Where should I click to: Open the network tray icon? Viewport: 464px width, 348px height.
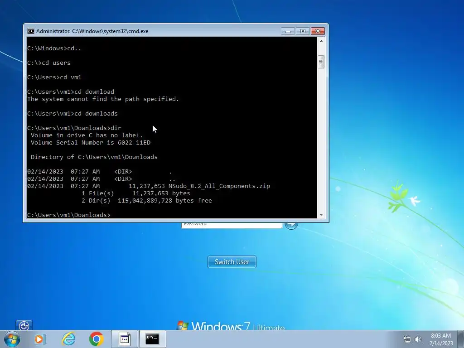tap(407, 339)
